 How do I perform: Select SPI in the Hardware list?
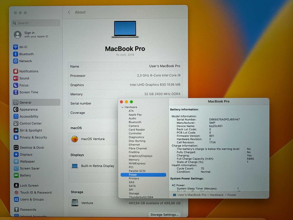click(131, 190)
